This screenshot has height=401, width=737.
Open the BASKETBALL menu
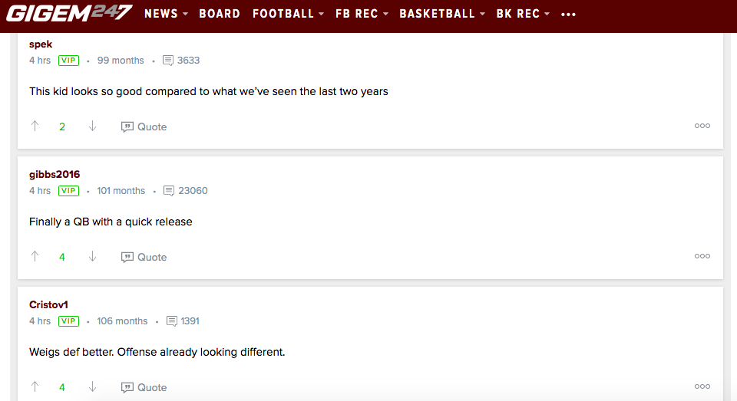442,14
